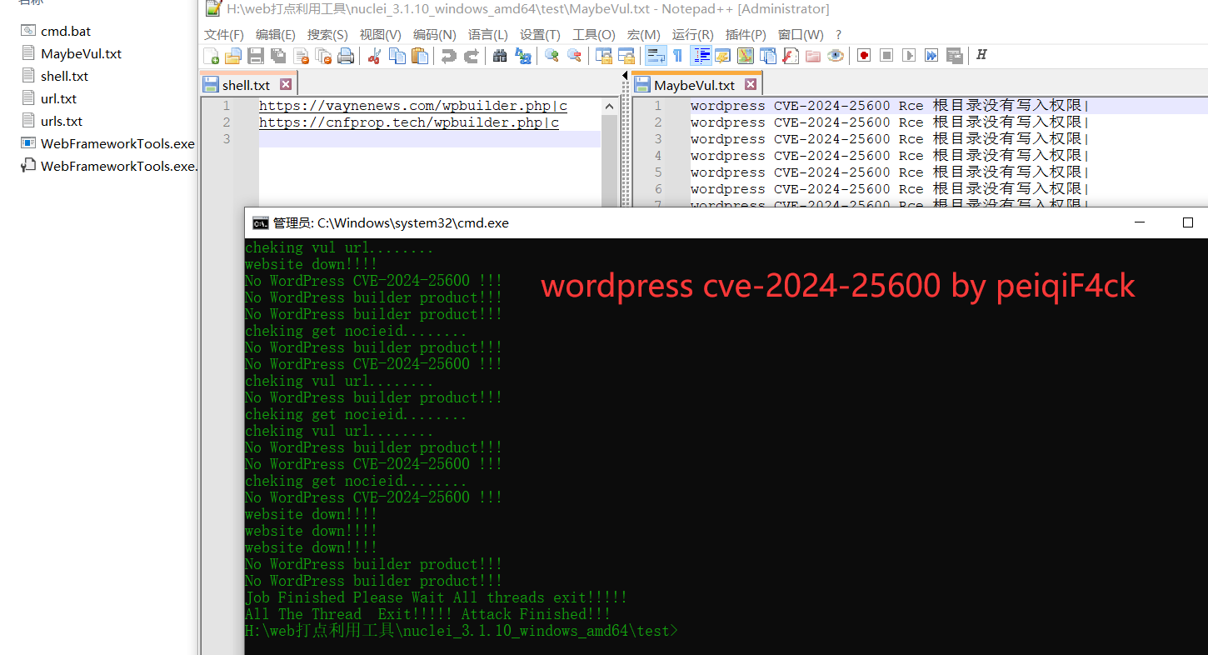
Task: Open the 搜索(S) menu
Action: click(327, 34)
